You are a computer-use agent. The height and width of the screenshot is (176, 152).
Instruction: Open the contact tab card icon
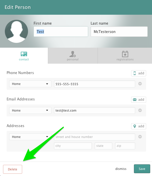click(x=24, y=54)
